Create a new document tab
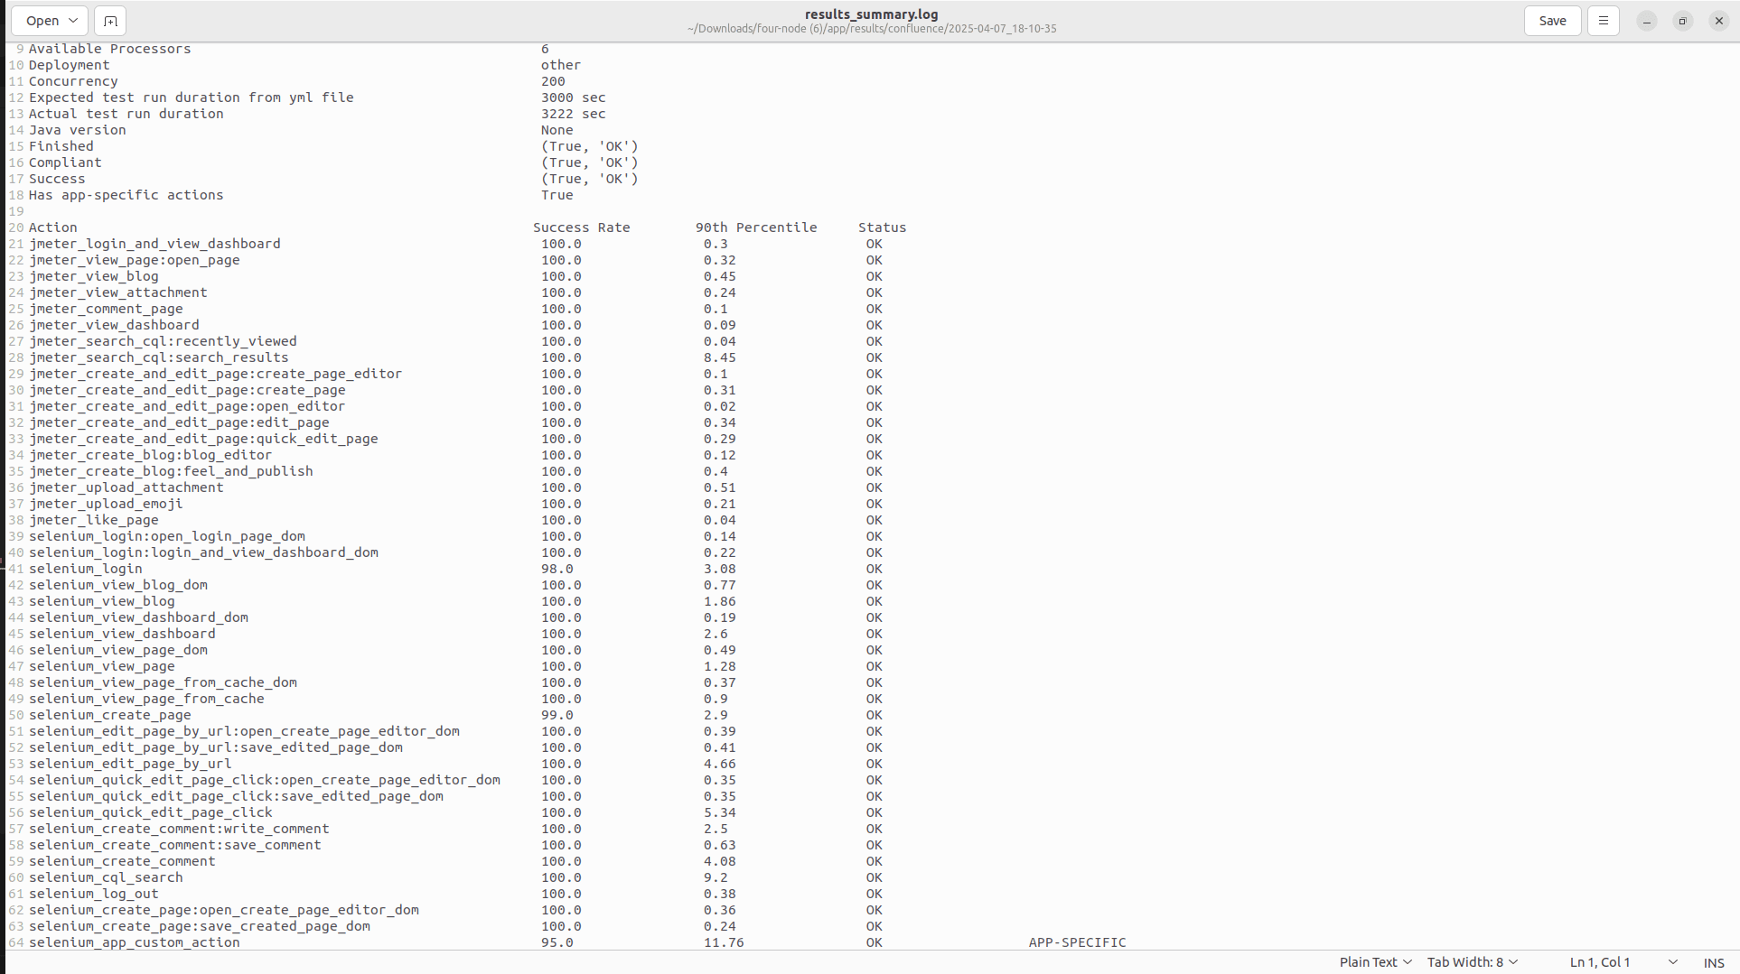Screen dimensions: 1740x974 pos(110,21)
